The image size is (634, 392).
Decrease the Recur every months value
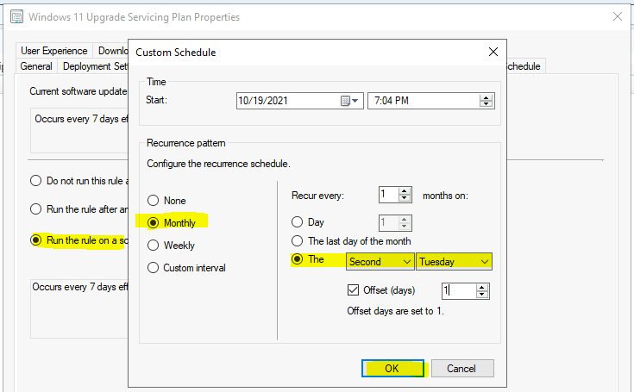pos(405,198)
